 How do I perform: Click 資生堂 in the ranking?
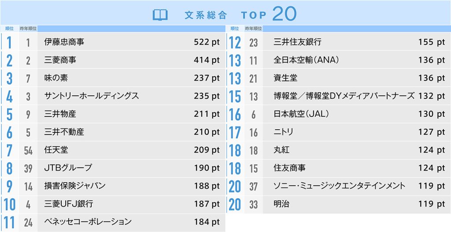point(285,78)
